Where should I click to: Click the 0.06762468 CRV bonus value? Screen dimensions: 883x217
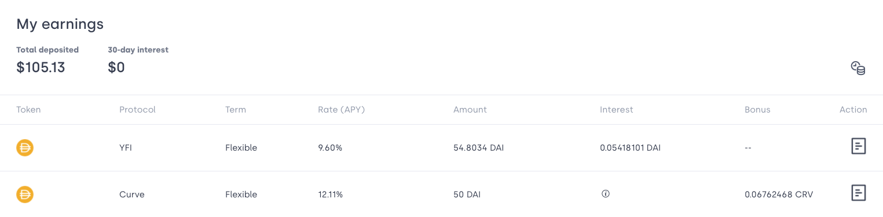[x=779, y=194]
